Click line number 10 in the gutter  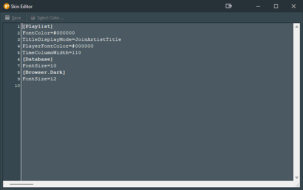coord(18,86)
